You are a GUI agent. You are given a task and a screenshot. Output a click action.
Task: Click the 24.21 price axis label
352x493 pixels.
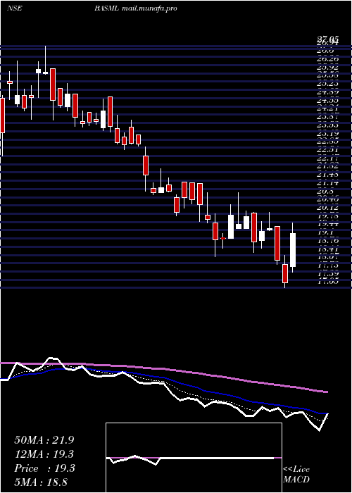[328, 108]
